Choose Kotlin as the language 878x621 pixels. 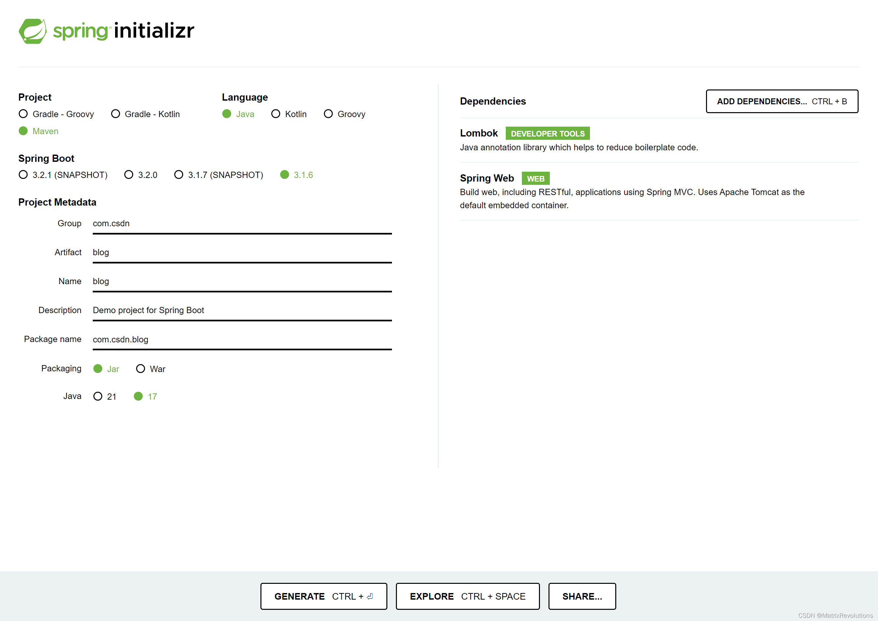pos(289,114)
